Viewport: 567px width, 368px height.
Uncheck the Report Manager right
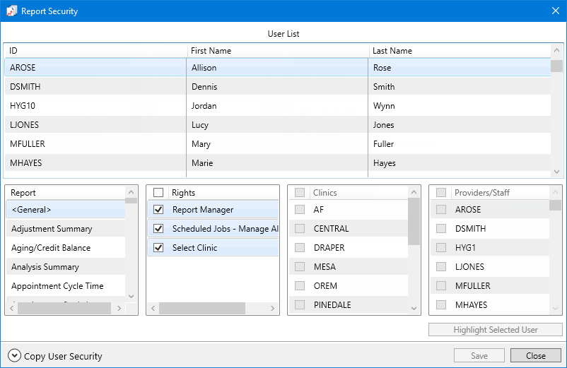pyautogui.click(x=158, y=210)
